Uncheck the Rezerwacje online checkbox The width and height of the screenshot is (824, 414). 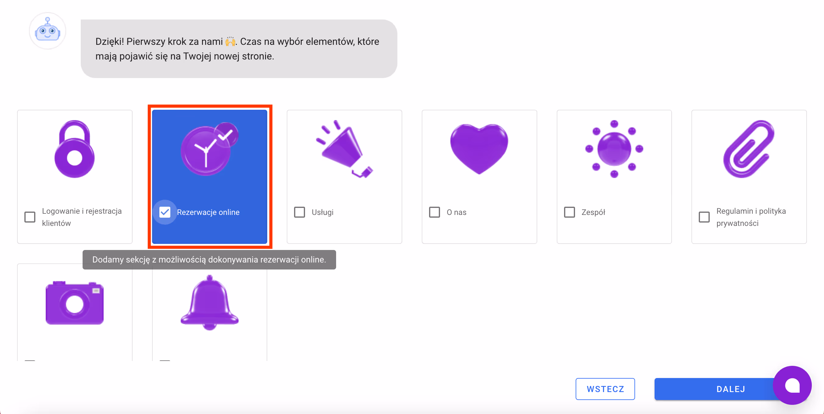pos(165,212)
